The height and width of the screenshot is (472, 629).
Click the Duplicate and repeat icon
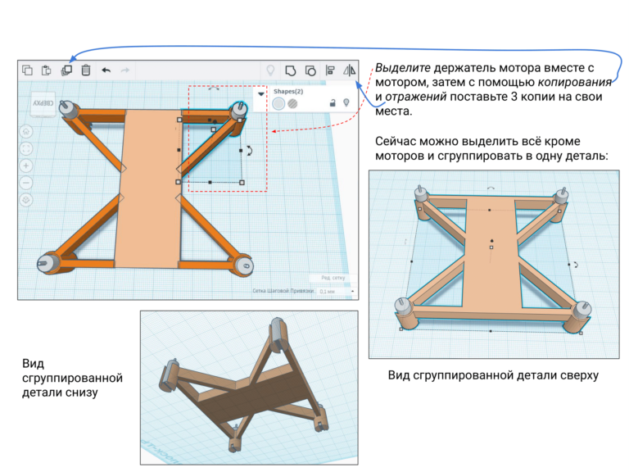66,70
